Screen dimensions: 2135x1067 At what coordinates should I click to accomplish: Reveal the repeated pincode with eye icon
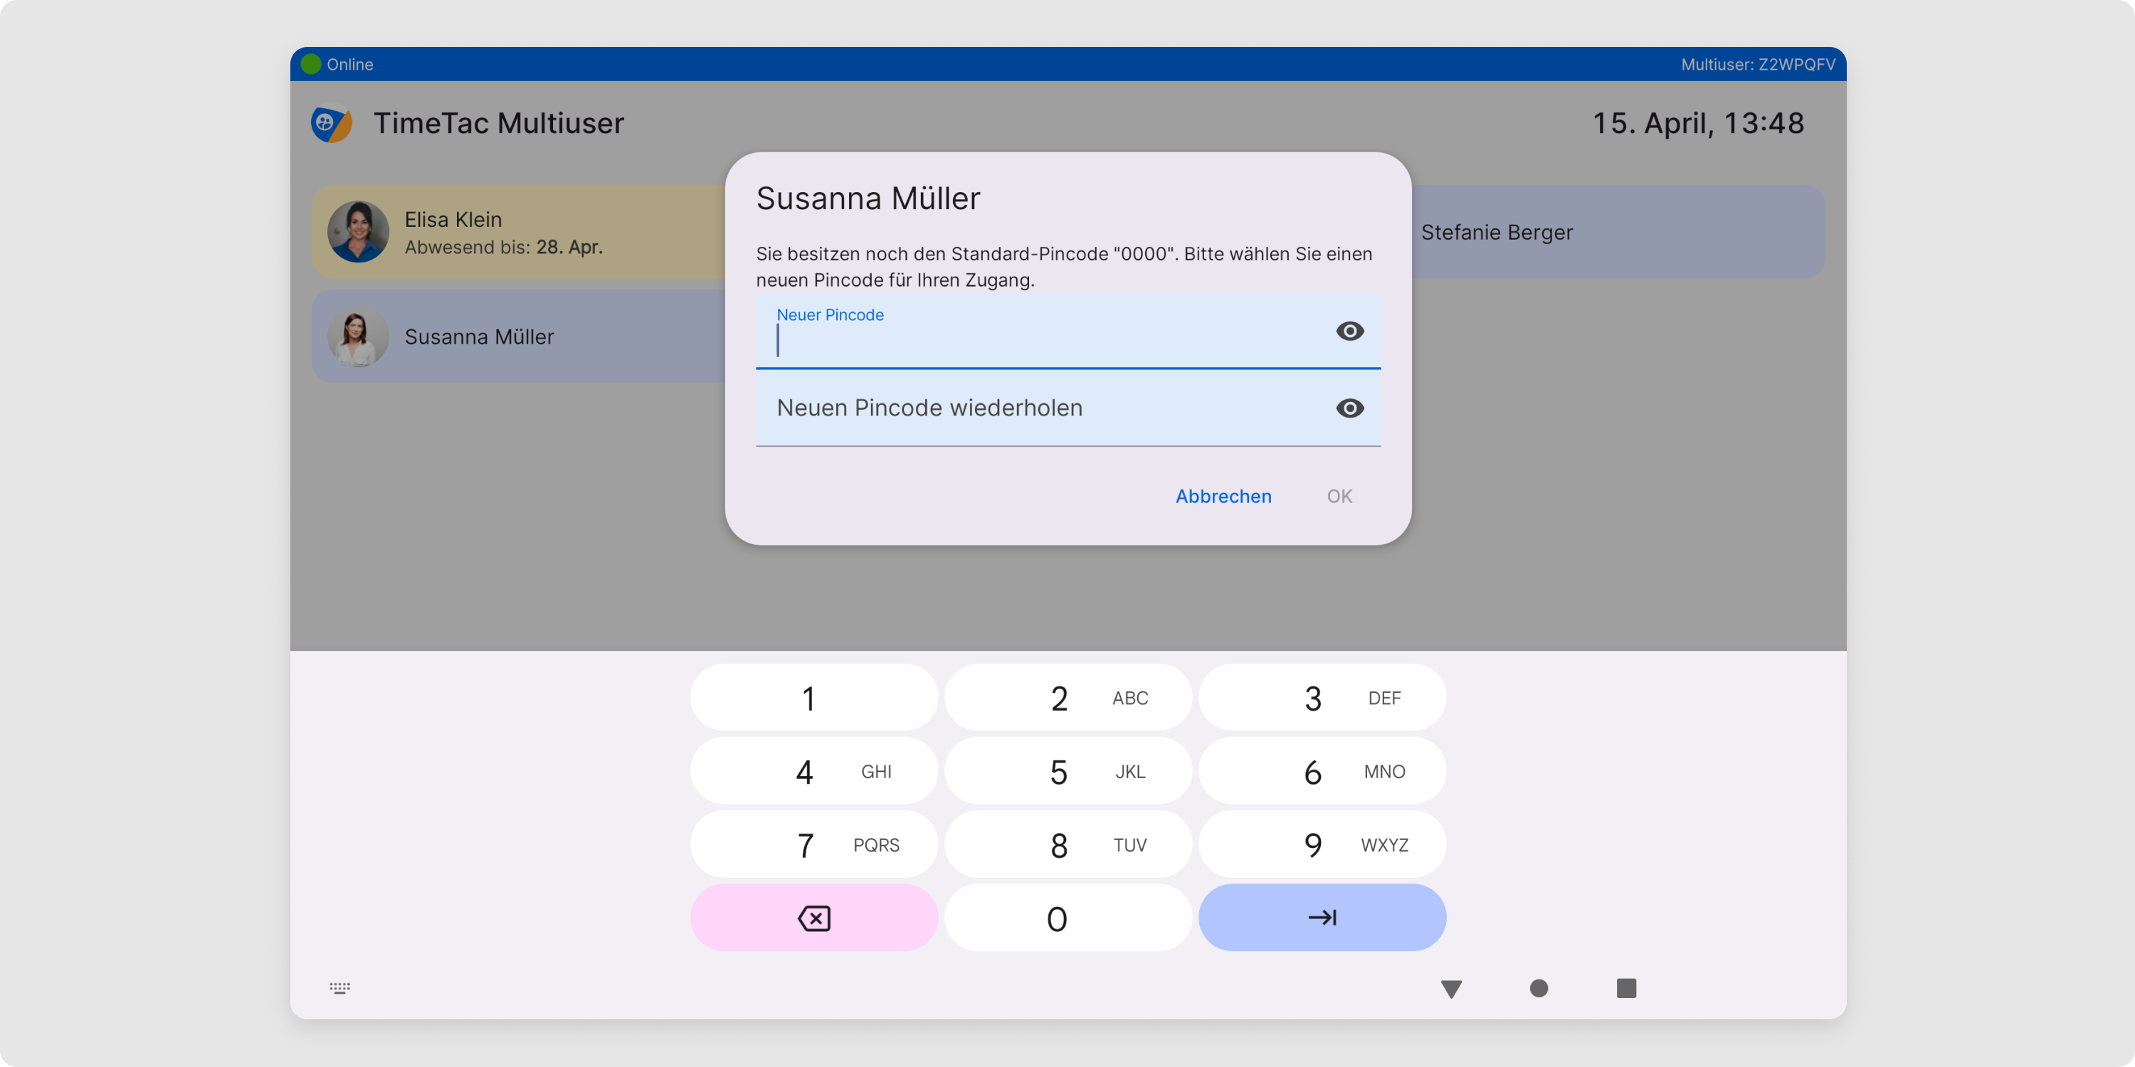tap(1349, 408)
